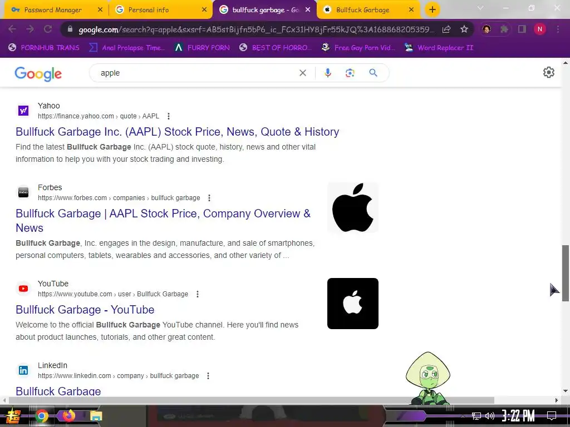Click the browser back arrow
Image resolution: width=570 pixels, height=427 pixels.
tap(12, 29)
